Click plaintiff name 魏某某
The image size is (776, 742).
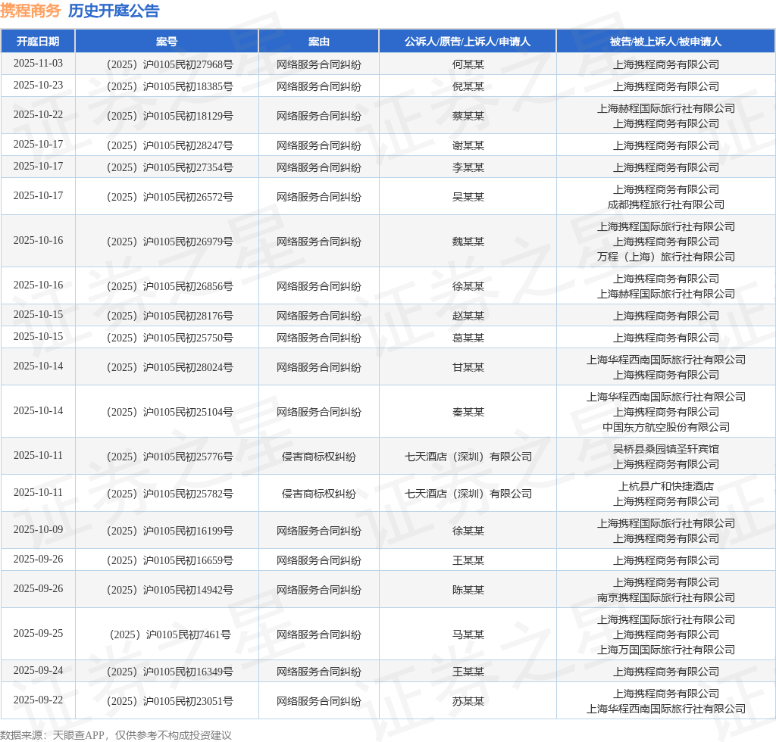tap(468, 242)
